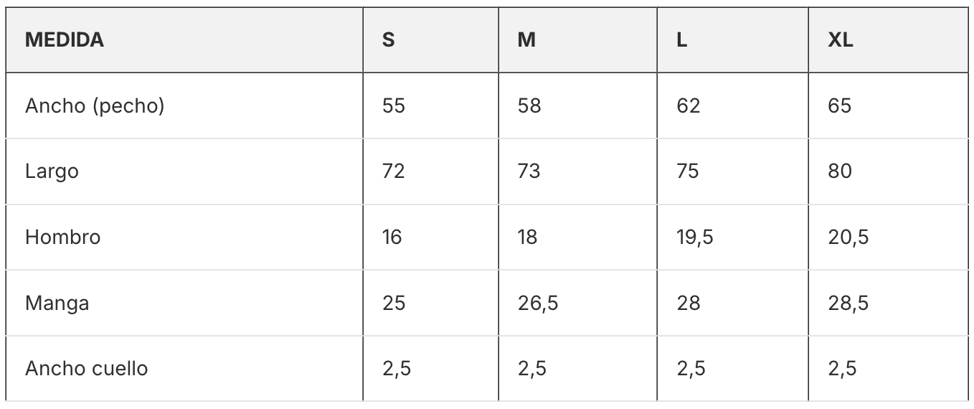Select the Ancho cuello row label

(87, 368)
